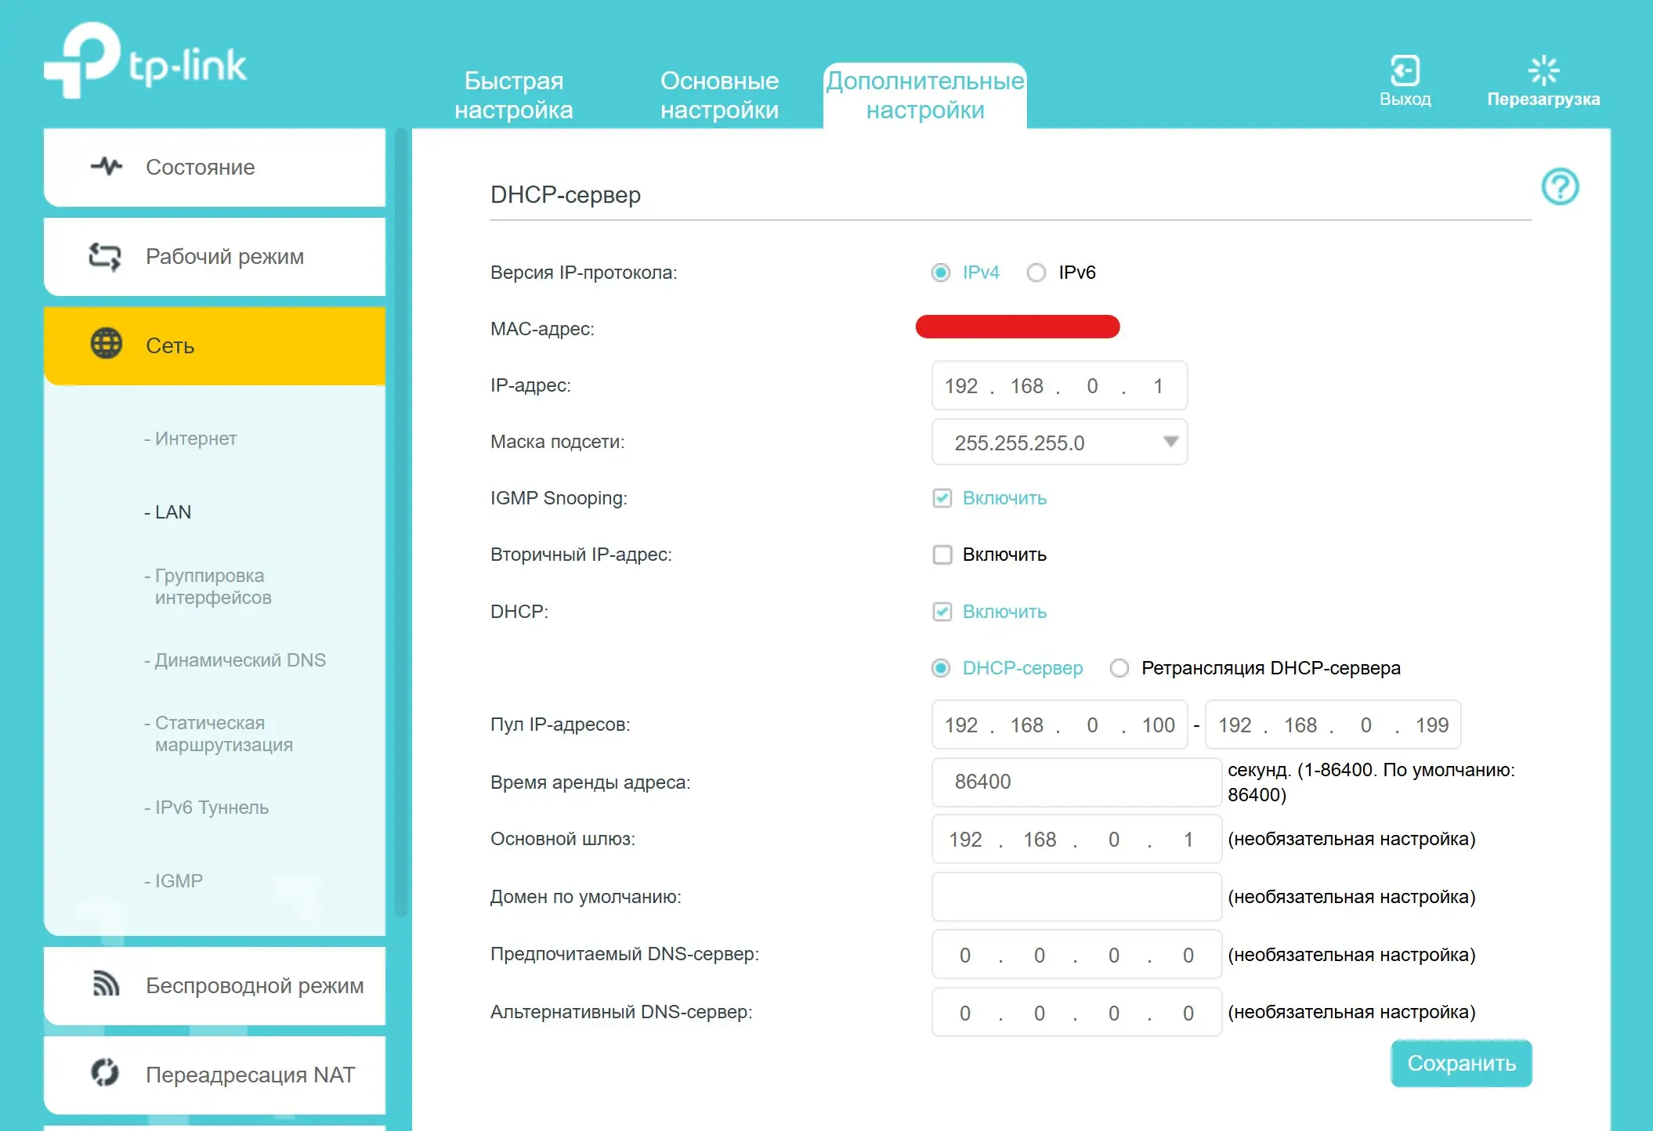Click the Сохранить save button
This screenshot has height=1131, width=1653.
(1460, 1063)
